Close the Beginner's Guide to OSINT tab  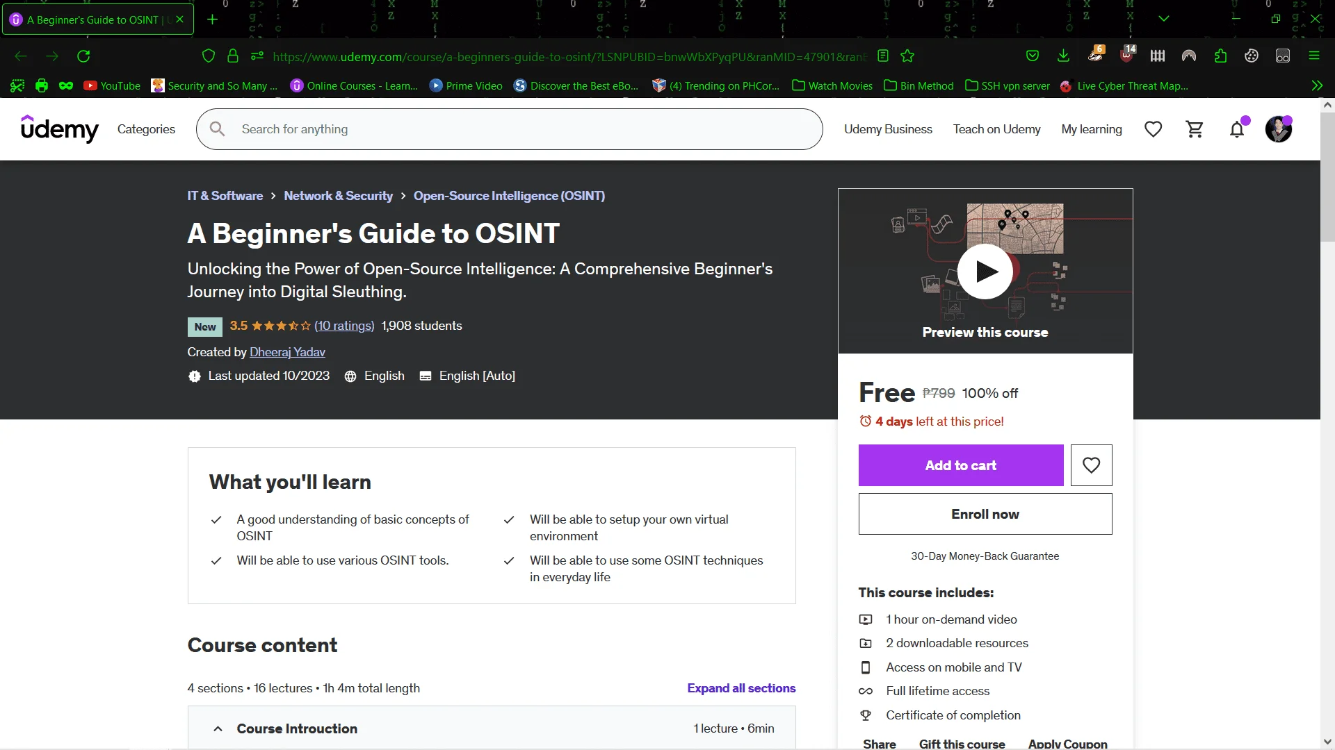180,19
